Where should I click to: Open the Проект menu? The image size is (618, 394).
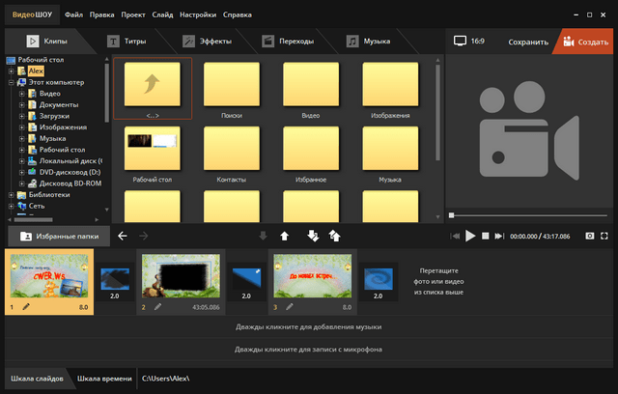click(134, 16)
